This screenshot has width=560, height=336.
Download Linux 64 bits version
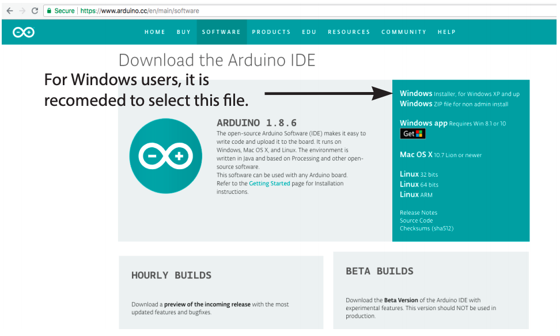coord(419,185)
